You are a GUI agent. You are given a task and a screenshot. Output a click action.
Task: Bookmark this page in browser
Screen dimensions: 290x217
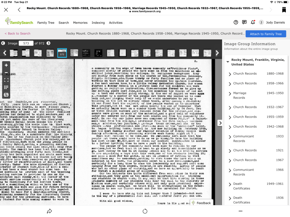(x=284, y=10)
